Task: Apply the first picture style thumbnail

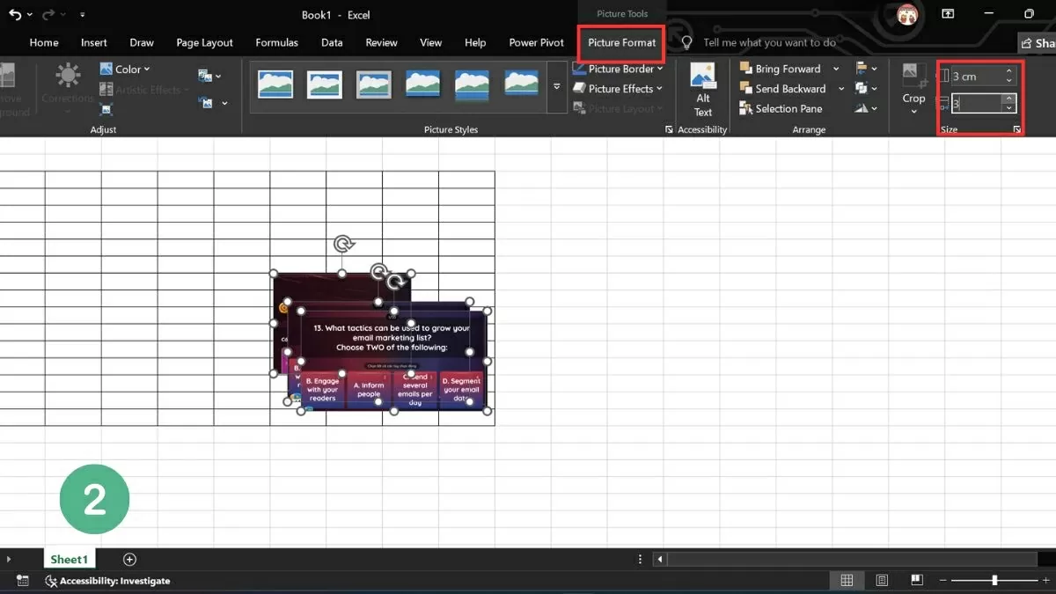Action: tap(275, 84)
